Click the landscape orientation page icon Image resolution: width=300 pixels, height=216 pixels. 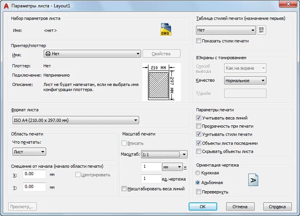click(x=253, y=180)
